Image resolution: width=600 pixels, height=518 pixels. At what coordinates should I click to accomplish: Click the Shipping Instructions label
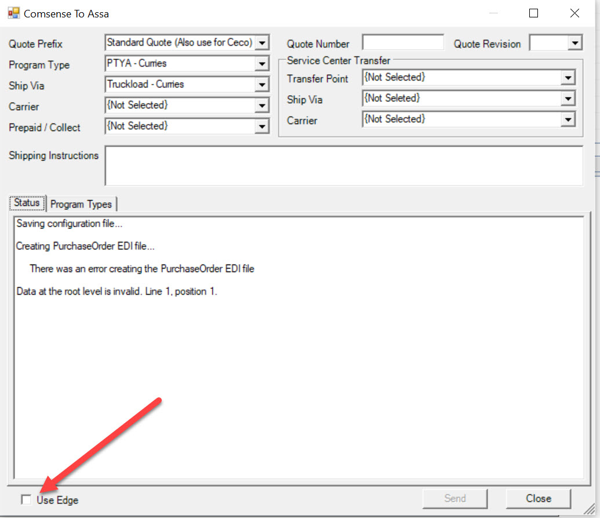(53, 155)
